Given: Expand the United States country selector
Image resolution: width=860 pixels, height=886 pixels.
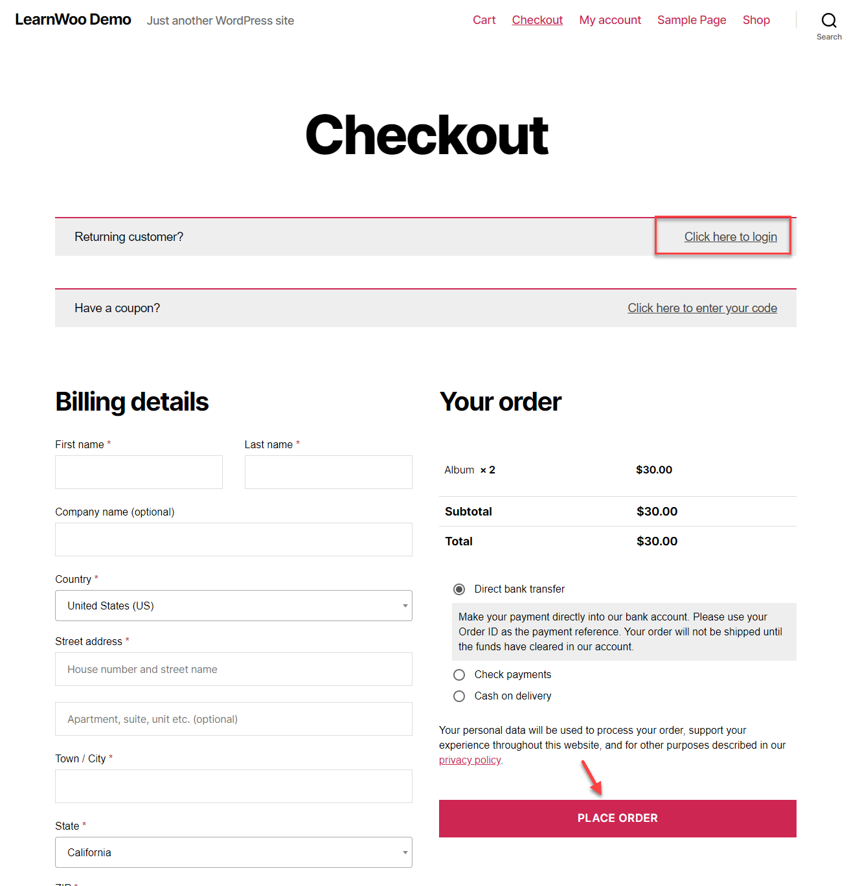Looking at the screenshot, I should point(233,606).
